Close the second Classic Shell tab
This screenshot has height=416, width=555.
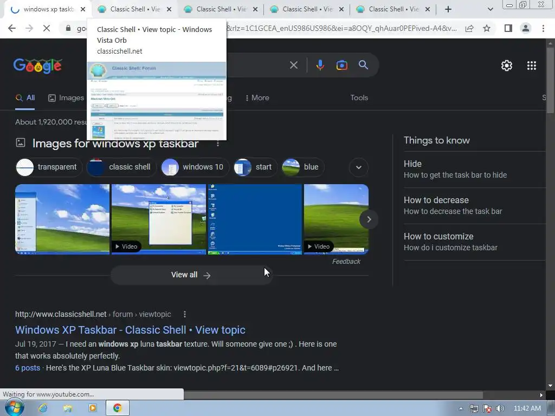[x=255, y=9]
